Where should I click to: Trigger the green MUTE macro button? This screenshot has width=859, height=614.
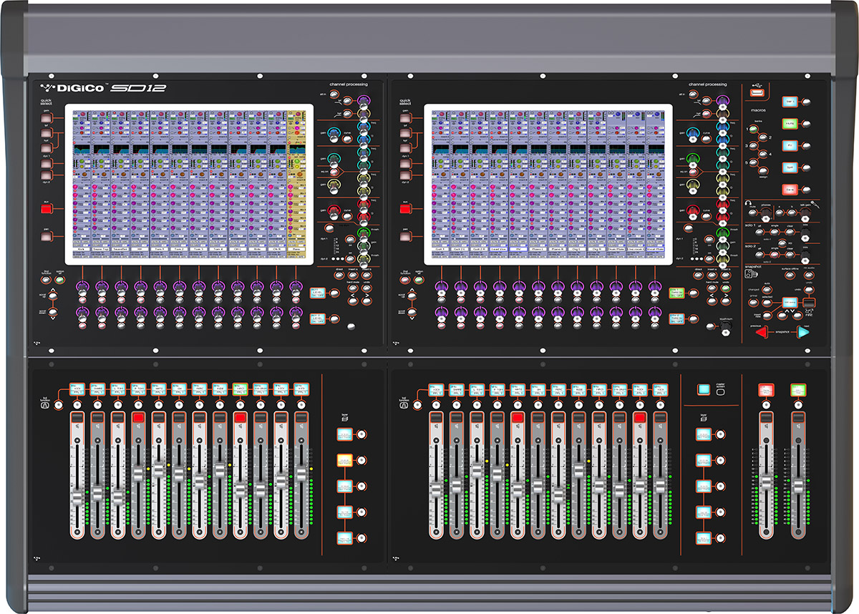(x=790, y=124)
